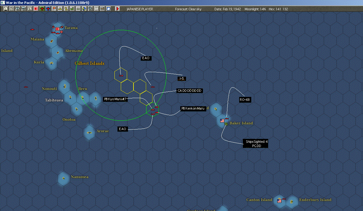Click the monitor icon beside the info icon

click(x=24, y=9)
